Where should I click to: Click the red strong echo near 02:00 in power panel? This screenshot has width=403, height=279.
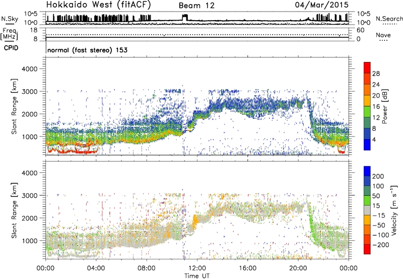coord(72,152)
